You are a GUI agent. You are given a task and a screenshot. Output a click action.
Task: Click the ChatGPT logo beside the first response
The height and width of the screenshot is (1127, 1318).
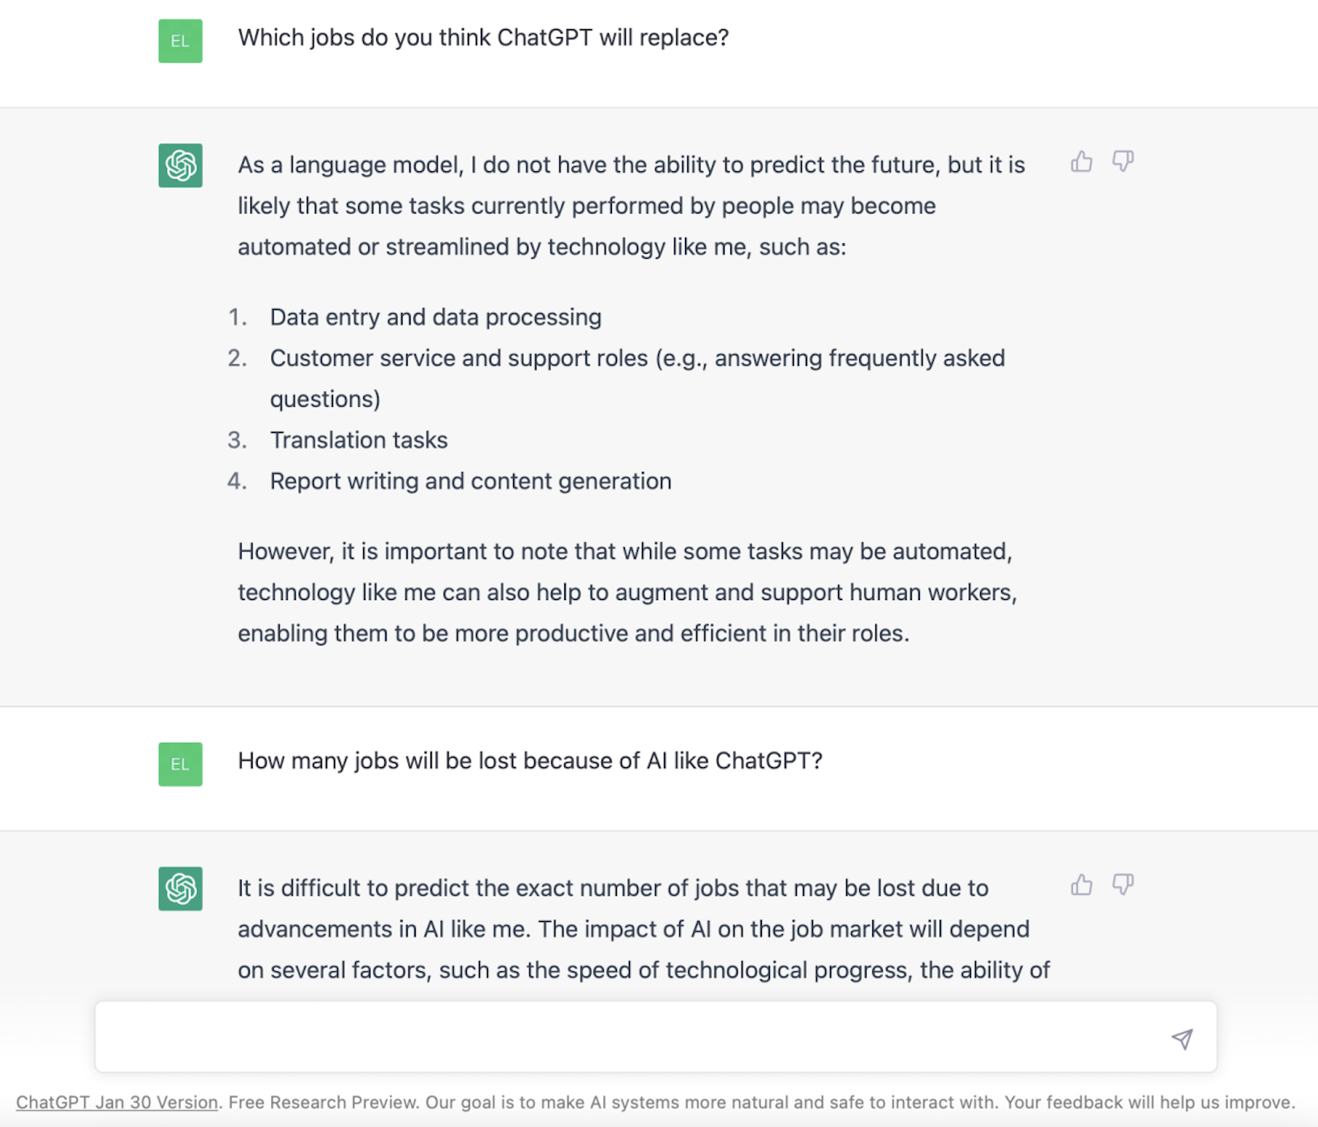180,165
